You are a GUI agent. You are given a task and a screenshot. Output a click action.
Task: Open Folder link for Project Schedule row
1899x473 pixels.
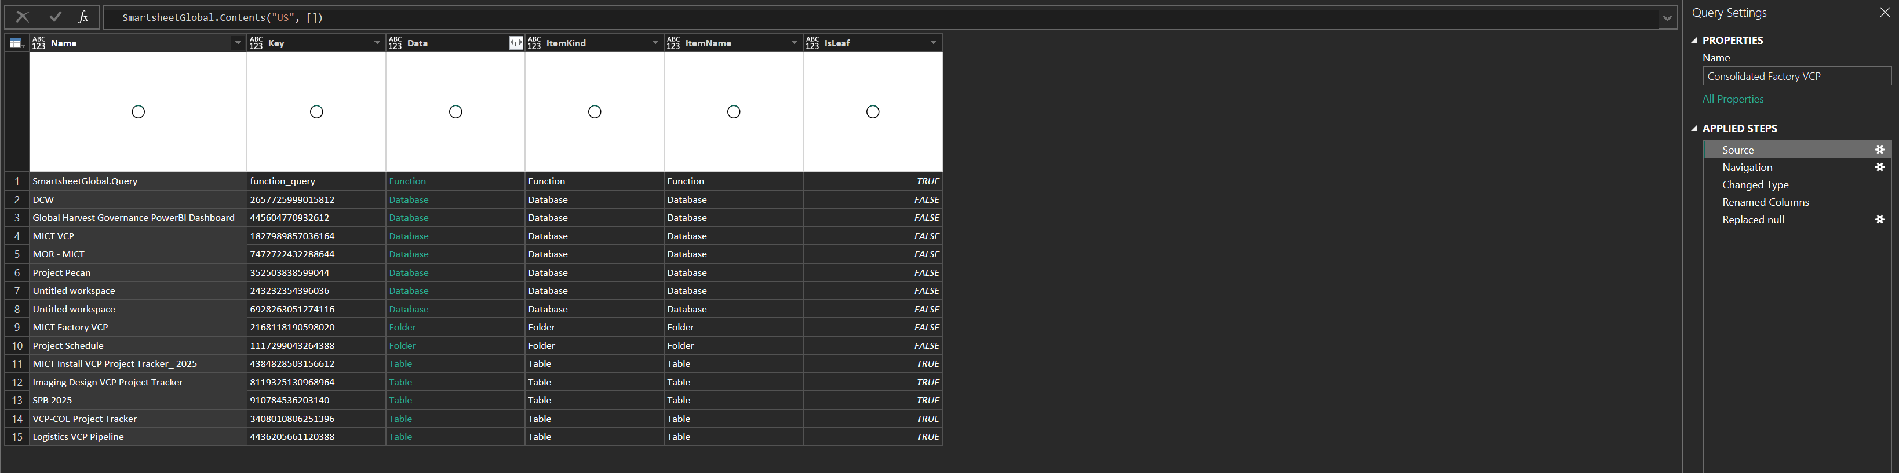(402, 346)
